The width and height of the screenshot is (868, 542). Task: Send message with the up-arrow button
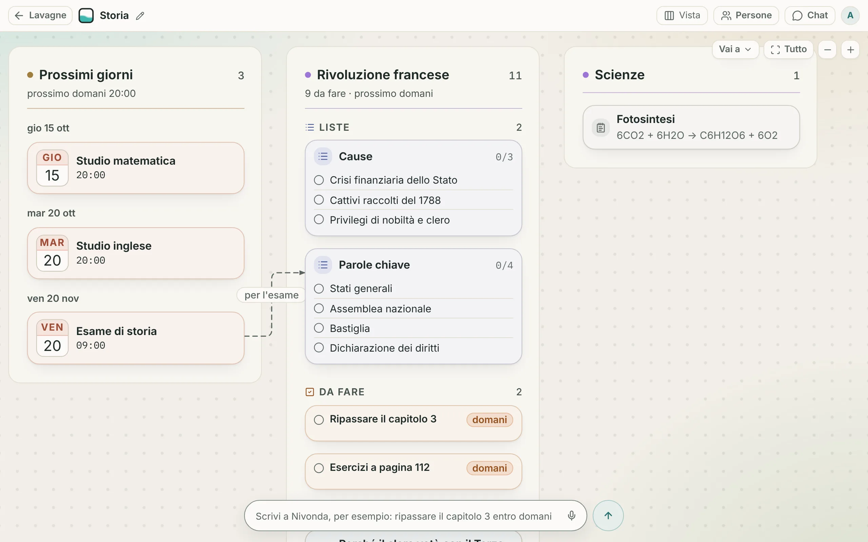(608, 516)
